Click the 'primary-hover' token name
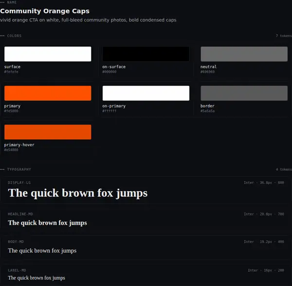The width and height of the screenshot is (292, 286). (19, 145)
